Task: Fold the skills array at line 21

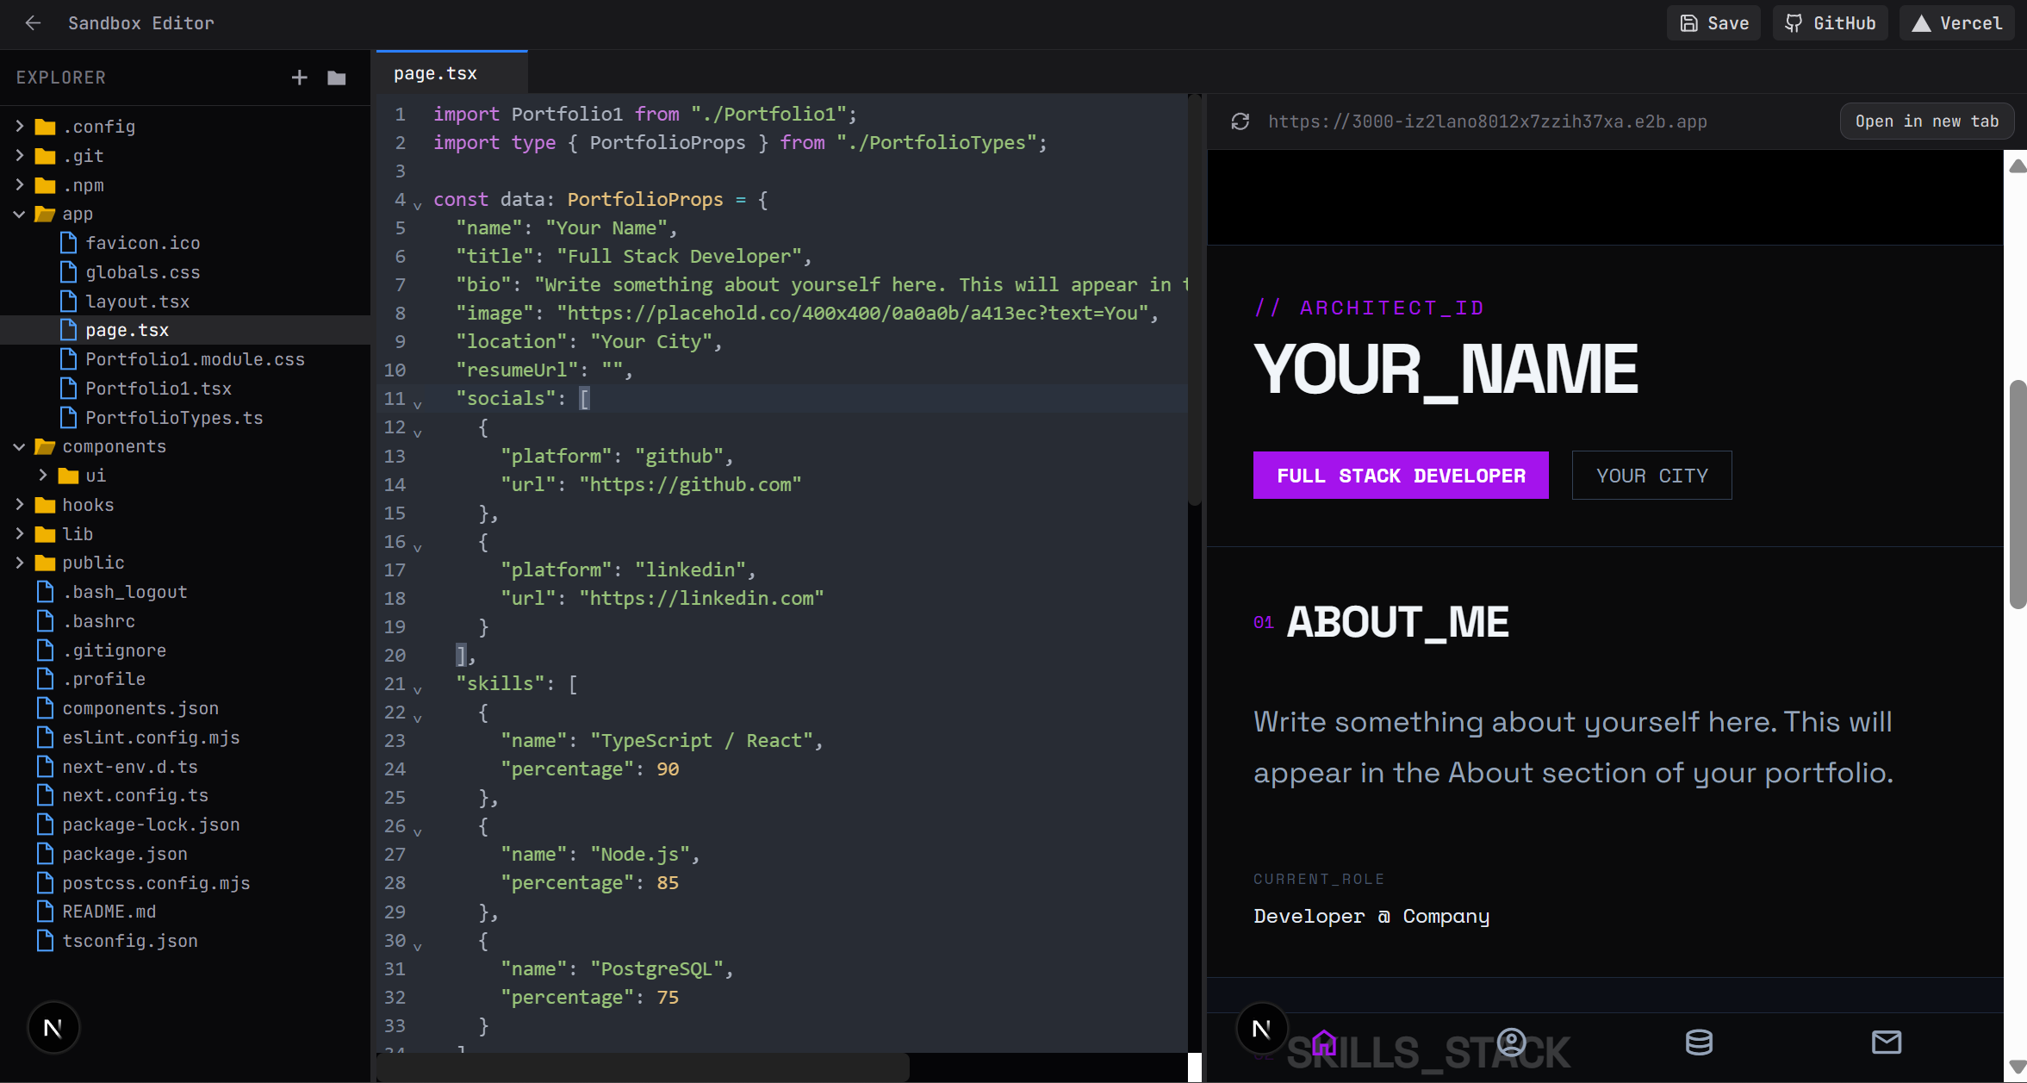Action: click(418, 688)
